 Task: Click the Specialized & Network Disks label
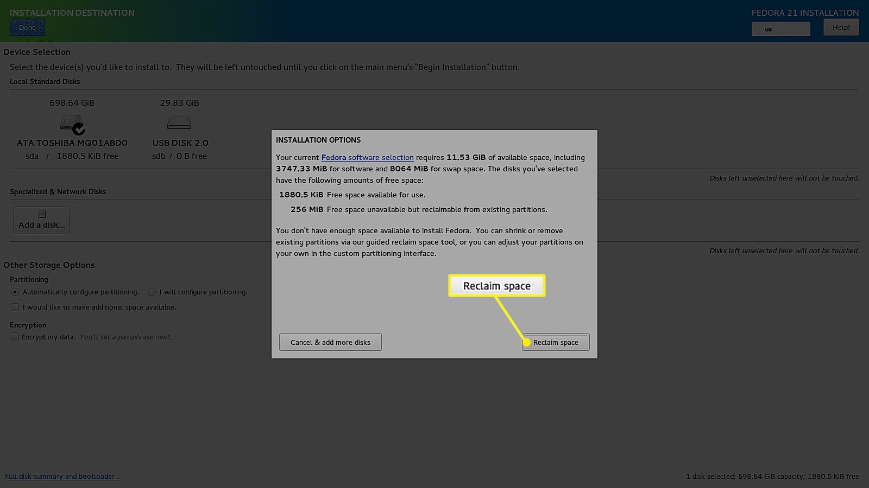point(58,191)
